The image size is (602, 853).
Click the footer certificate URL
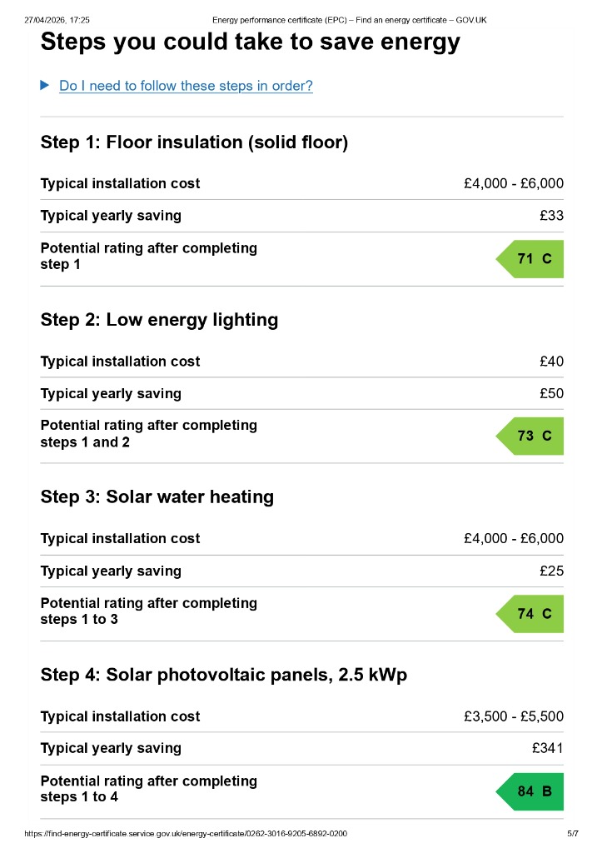click(x=186, y=833)
